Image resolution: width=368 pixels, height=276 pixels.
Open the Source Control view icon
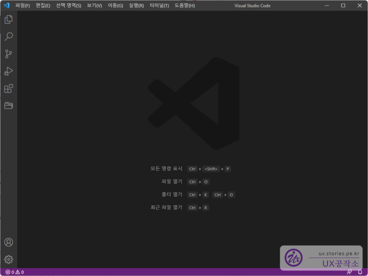click(8, 54)
